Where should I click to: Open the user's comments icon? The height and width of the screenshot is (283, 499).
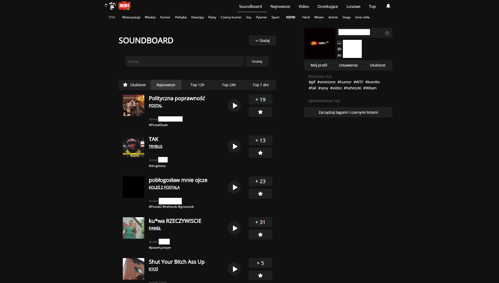click(339, 49)
